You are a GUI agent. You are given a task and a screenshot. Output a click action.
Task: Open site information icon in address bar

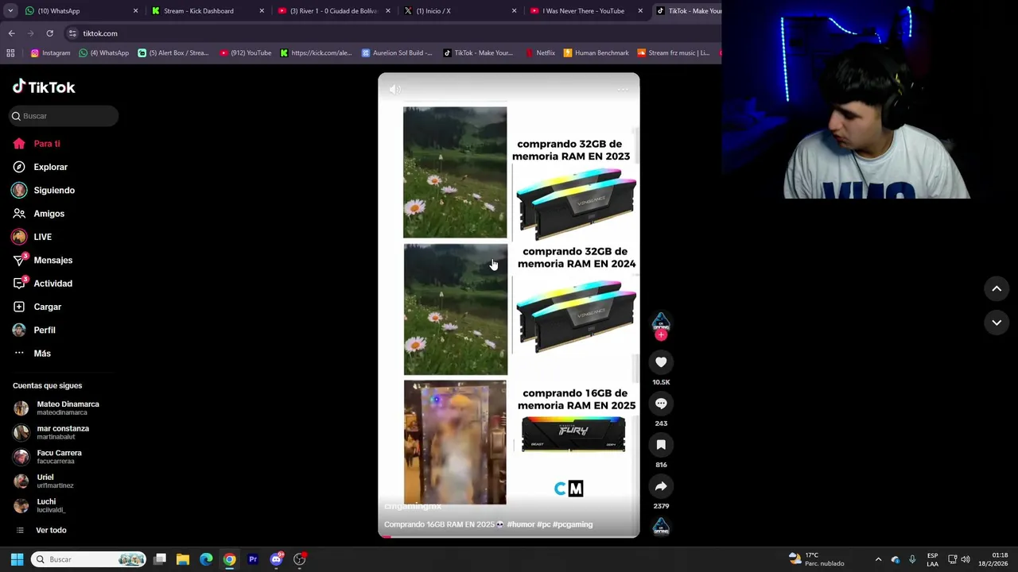pyautogui.click(x=72, y=33)
